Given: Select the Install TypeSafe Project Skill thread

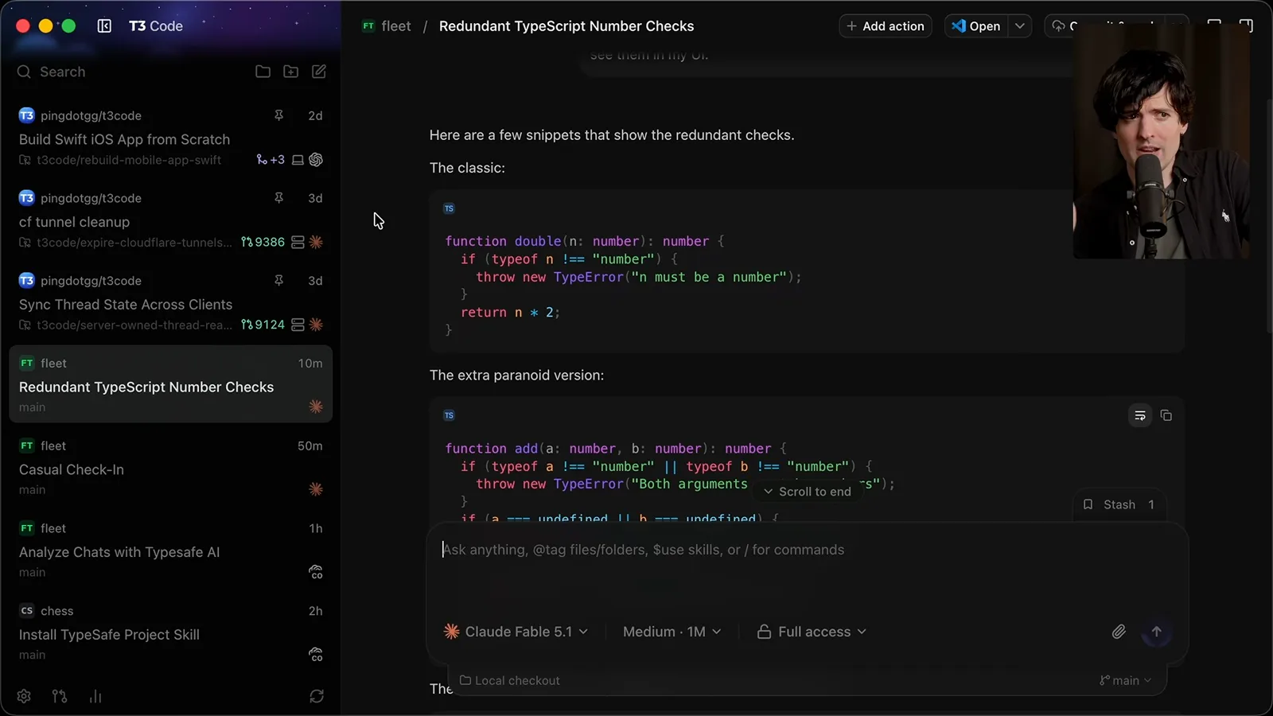Looking at the screenshot, I should [170, 633].
